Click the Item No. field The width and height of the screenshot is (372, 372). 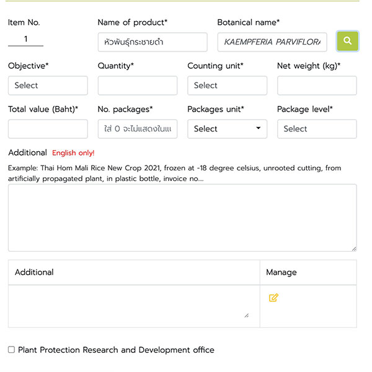coord(25,40)
